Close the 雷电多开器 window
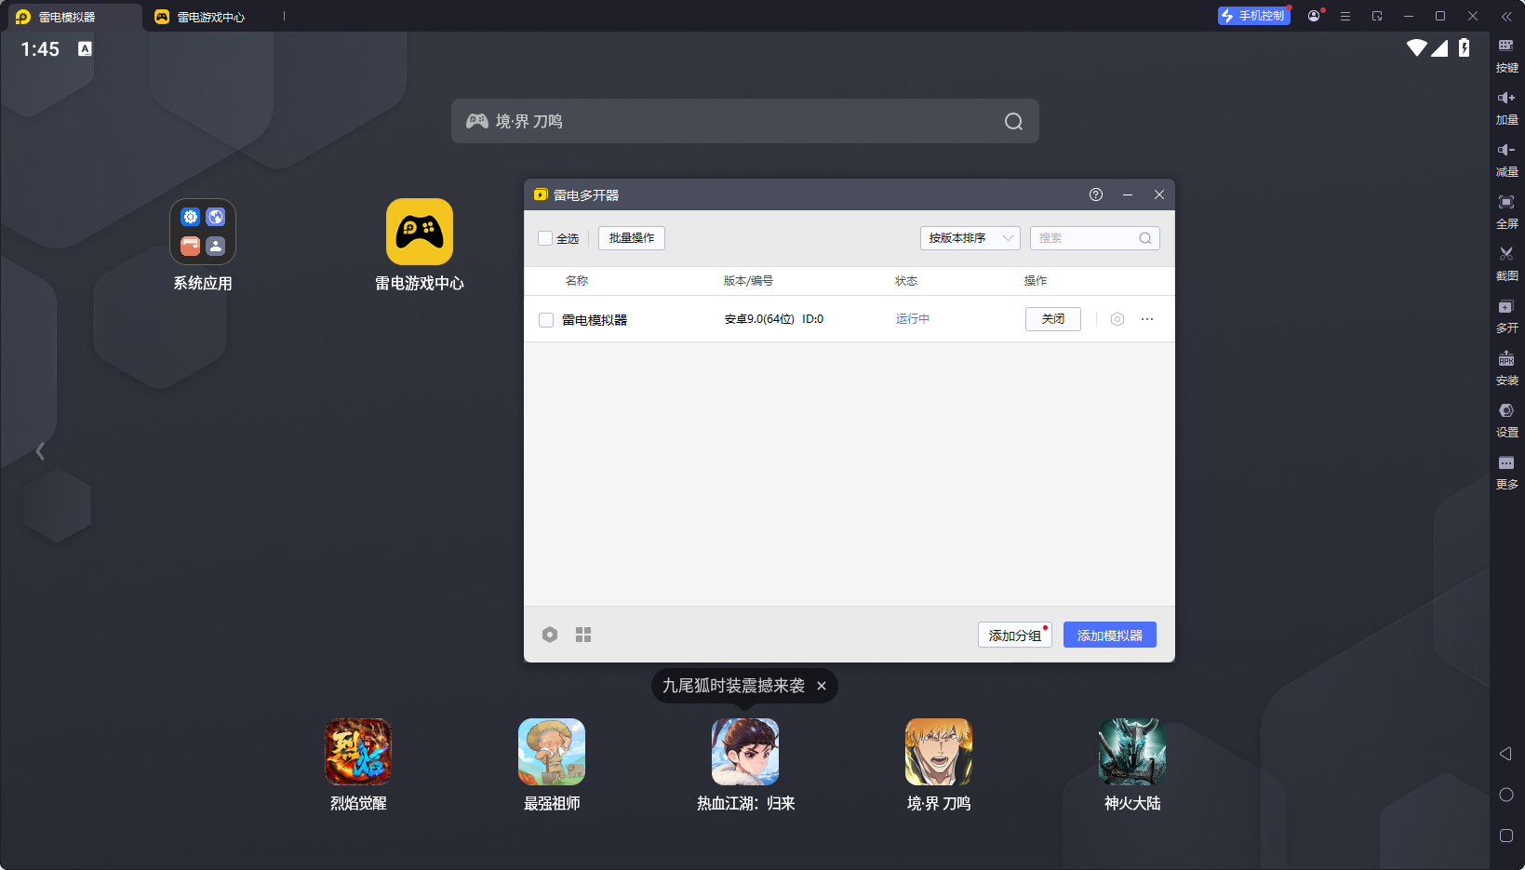The width and height of the screenshot is (1525, 870). pyautogui.click(x=1159, y=194)
